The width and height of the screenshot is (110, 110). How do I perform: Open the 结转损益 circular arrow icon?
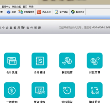(x=67, y=90)
